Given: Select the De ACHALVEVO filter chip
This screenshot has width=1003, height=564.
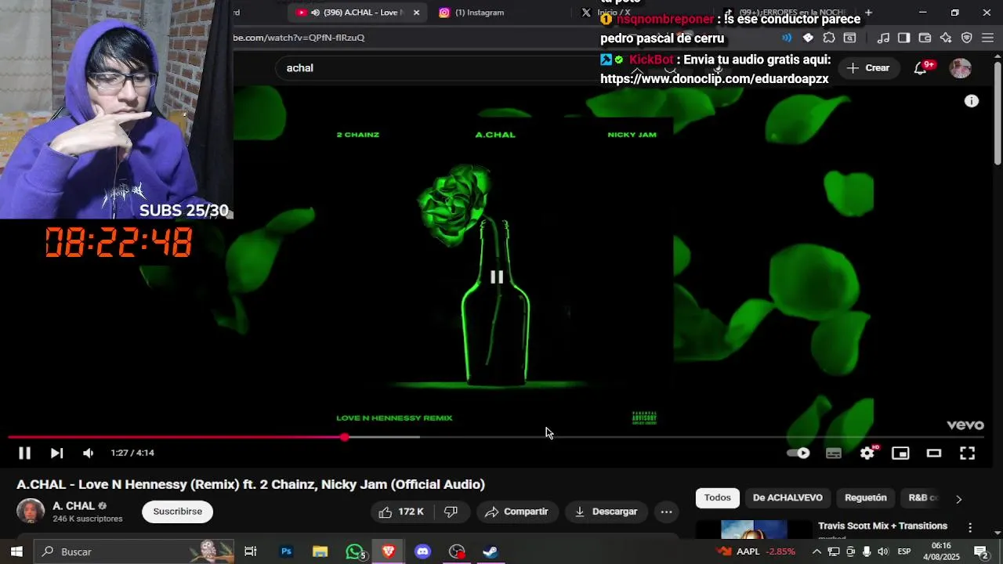Looking at the screenshot, I should point(788,497).
